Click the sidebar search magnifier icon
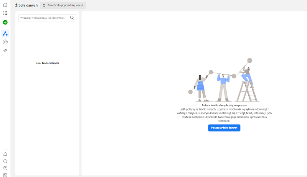The height and width of the screenshot is (177, 307). [5, 161]
